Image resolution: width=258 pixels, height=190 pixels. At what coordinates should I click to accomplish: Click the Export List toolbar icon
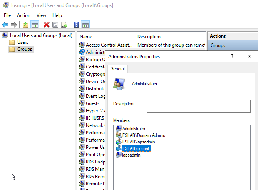tap(64, 25)
